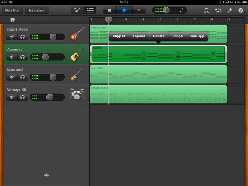
Task: Stop playback
Action: [109, 10]
